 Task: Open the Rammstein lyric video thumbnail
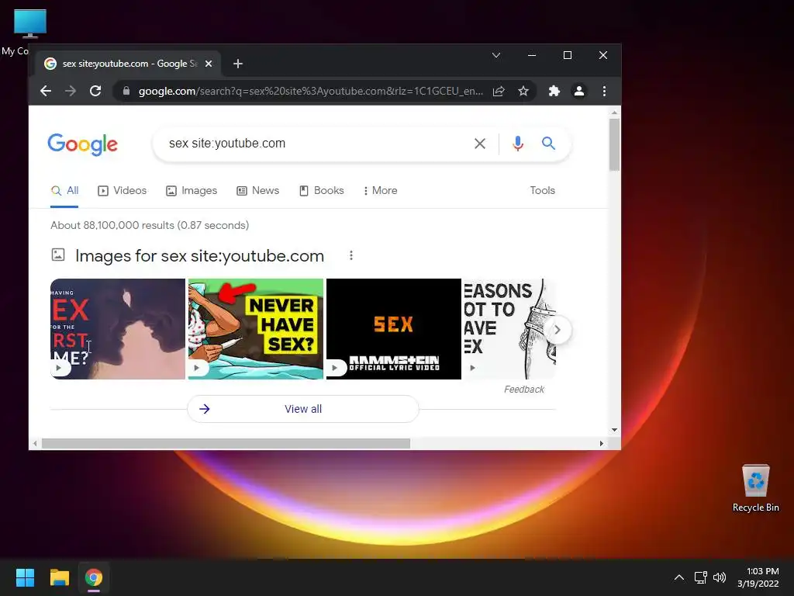tap(394, 329)
